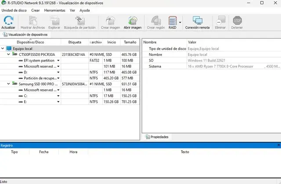Open the E: partition dropdown arrow
This screenshot has height=184, width=281.
tap(58, 102)
